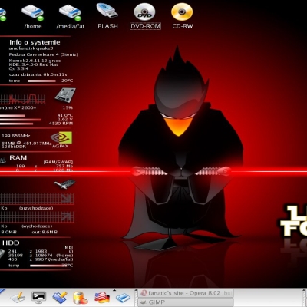This screenshot has width=307, height=307.
Task: Click the network card icon
Action: tap(65, 184)
